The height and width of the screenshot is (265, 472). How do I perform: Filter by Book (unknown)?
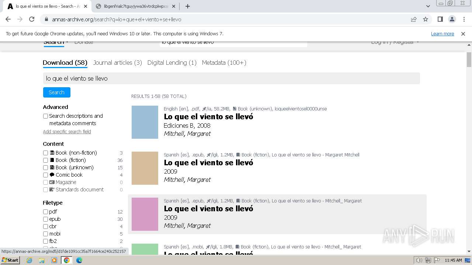point(45,167)
